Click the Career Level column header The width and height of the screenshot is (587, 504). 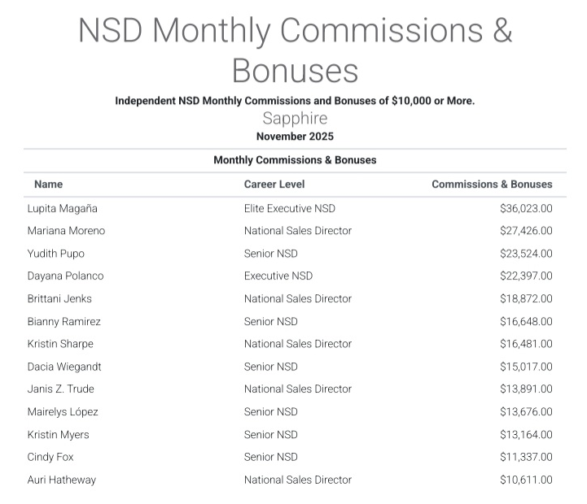tap(274, 185)
